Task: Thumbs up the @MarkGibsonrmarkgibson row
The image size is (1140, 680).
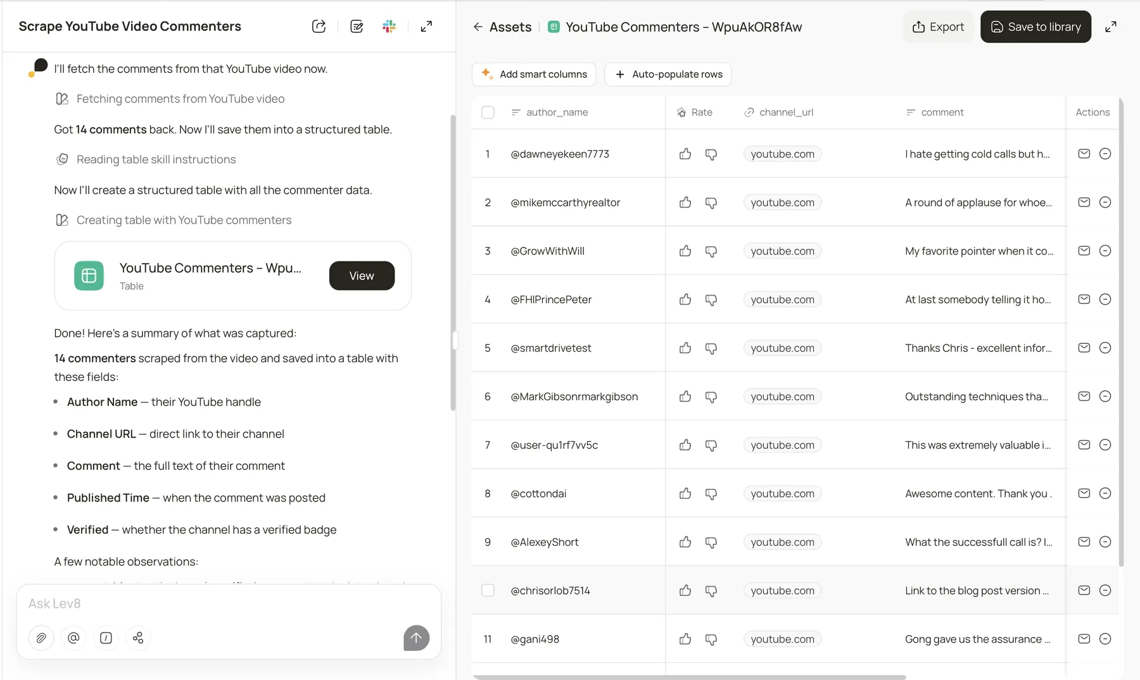Action: [685, 396]
